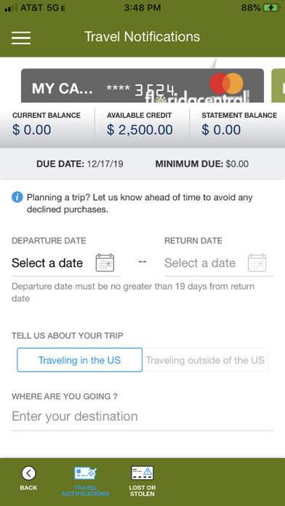
Task: Tap the departure date calendar icon
Action: (x=105, y=262)
